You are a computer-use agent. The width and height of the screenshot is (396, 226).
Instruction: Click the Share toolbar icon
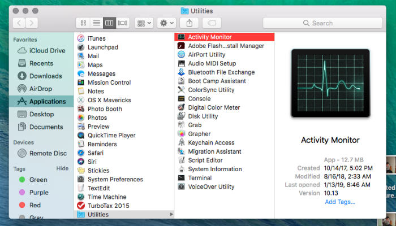click(x=187, y=23)
